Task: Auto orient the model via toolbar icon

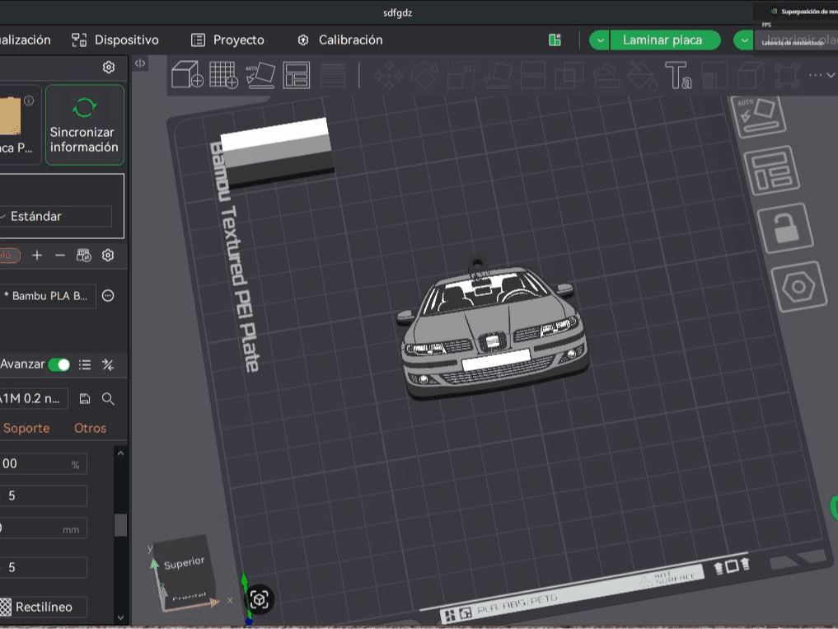Action: coord(260,75)
